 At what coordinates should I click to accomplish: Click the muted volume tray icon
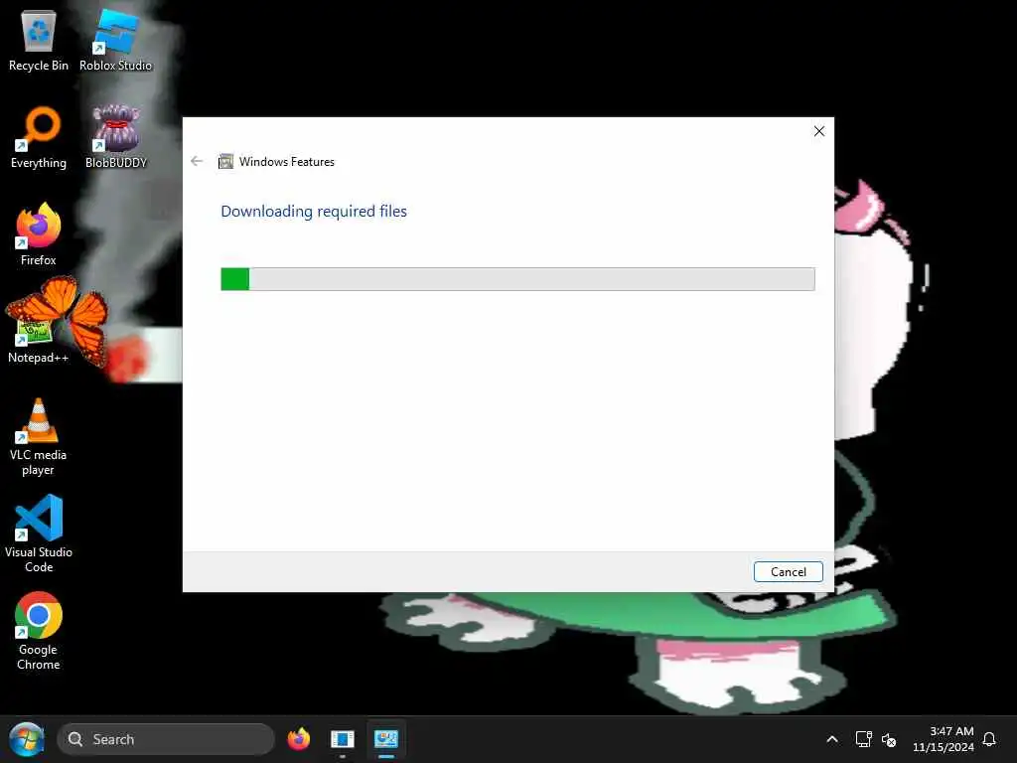(x=889, y=739)
